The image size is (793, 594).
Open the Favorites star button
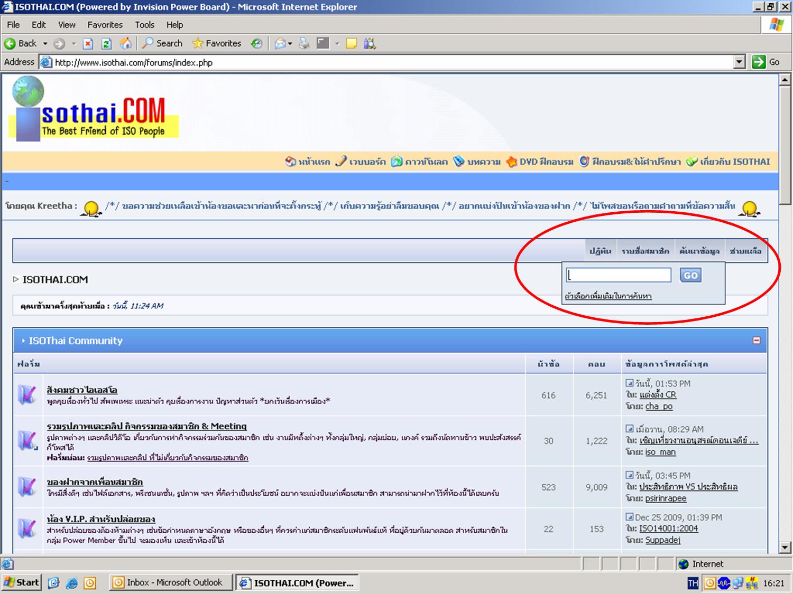click(217, 43)
